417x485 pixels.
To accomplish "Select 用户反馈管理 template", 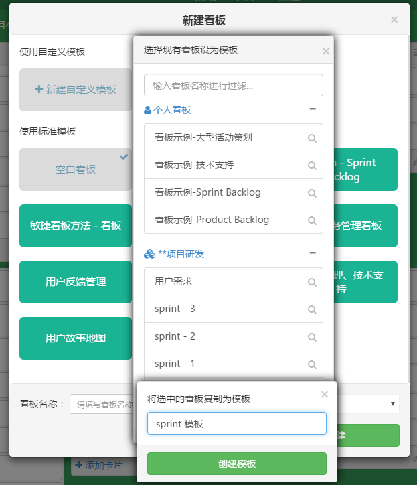I will (x=76, y=282).
